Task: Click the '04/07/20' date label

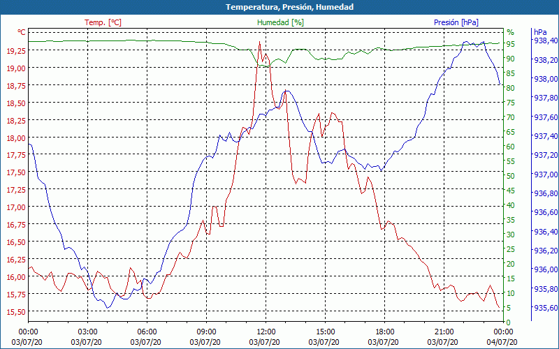Action: click(x=502, y=342)
